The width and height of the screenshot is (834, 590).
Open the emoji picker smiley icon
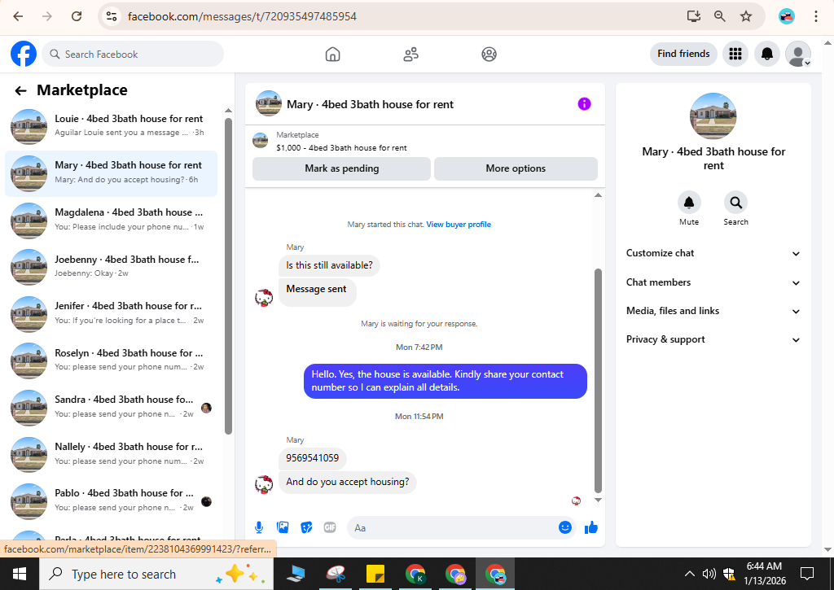(565, 527)
